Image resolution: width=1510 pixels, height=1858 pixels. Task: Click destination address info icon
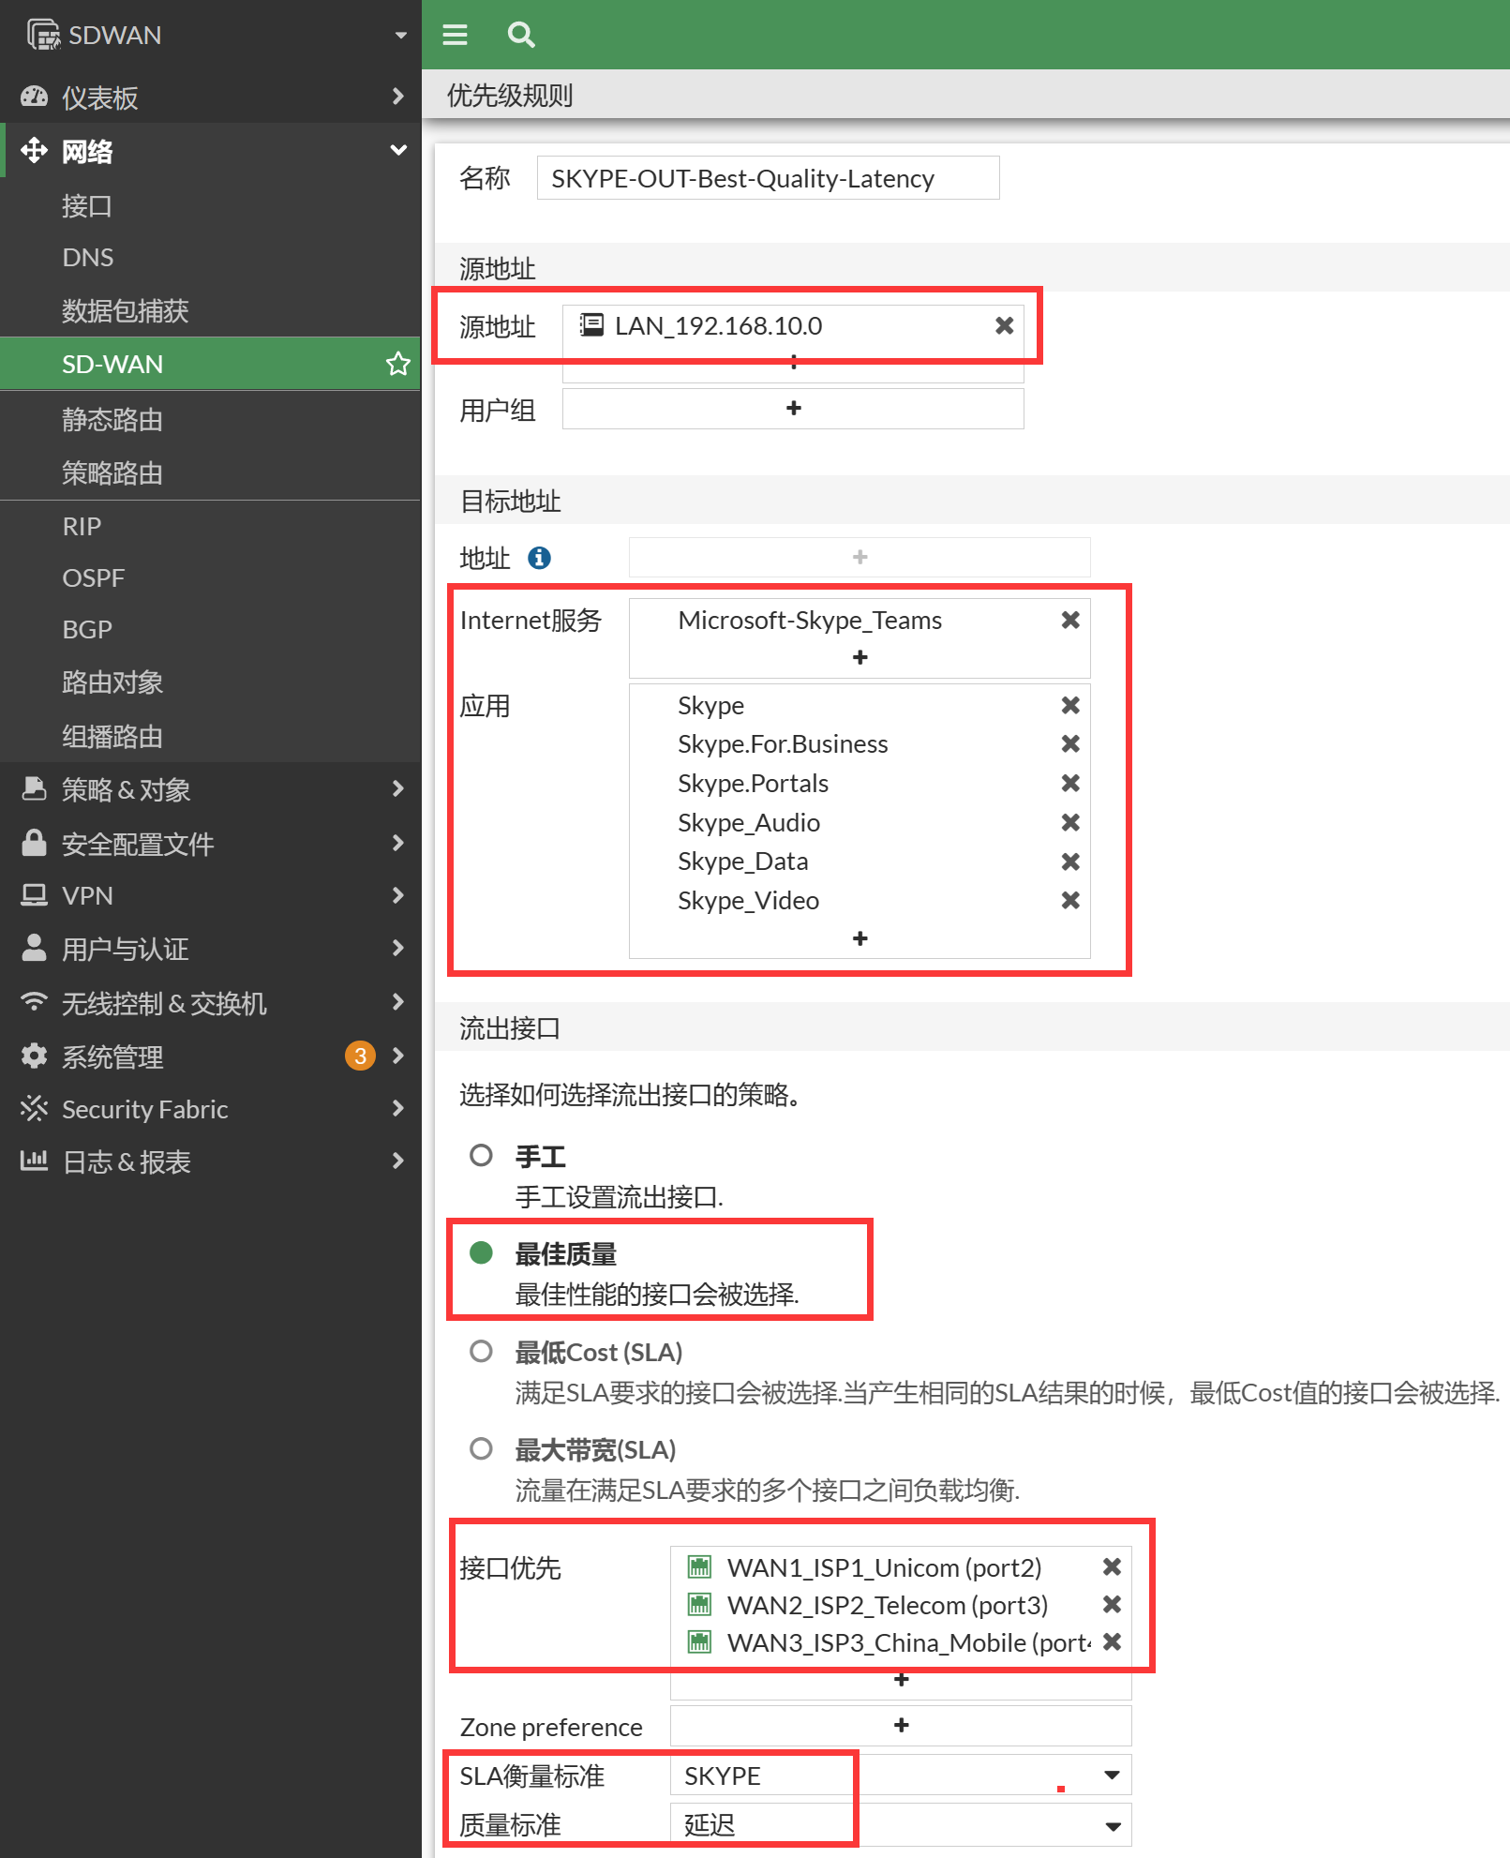point(539,558)
